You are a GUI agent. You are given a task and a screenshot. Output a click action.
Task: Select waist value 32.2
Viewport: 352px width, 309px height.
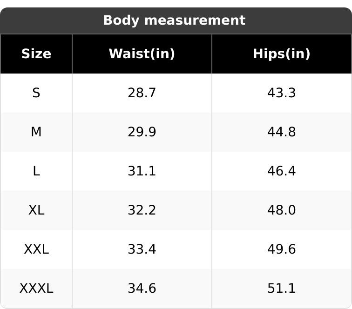pyautogui.click(x=142, y=210)
